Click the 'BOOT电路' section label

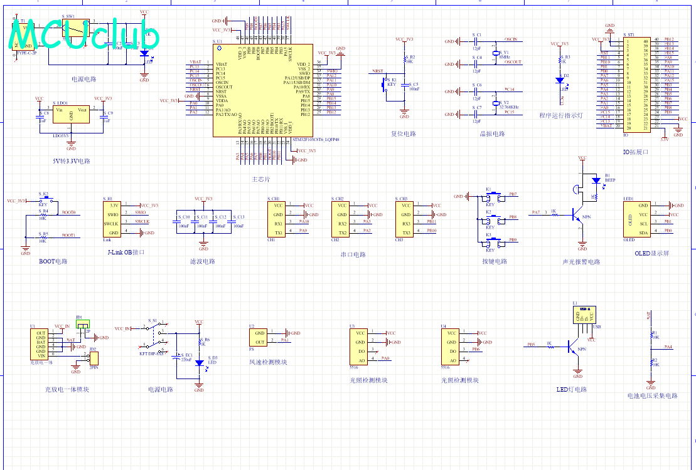point(53,261)
